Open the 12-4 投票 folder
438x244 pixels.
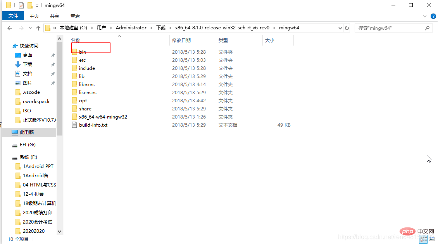[33, 194]
